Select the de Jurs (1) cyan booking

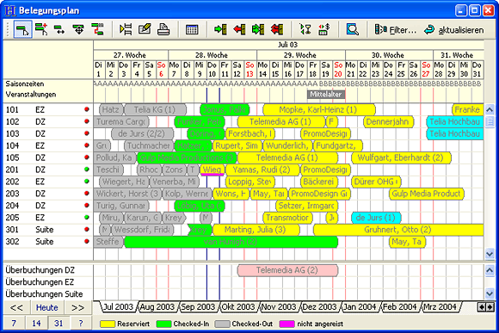coord(376,218)
